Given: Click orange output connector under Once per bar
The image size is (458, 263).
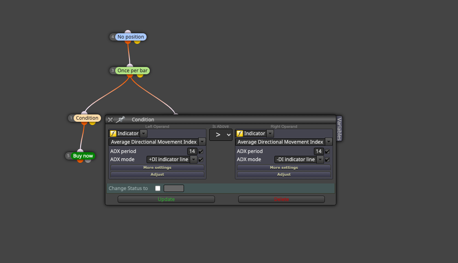Looking at the screenshot, I should [x=130, y=76].
